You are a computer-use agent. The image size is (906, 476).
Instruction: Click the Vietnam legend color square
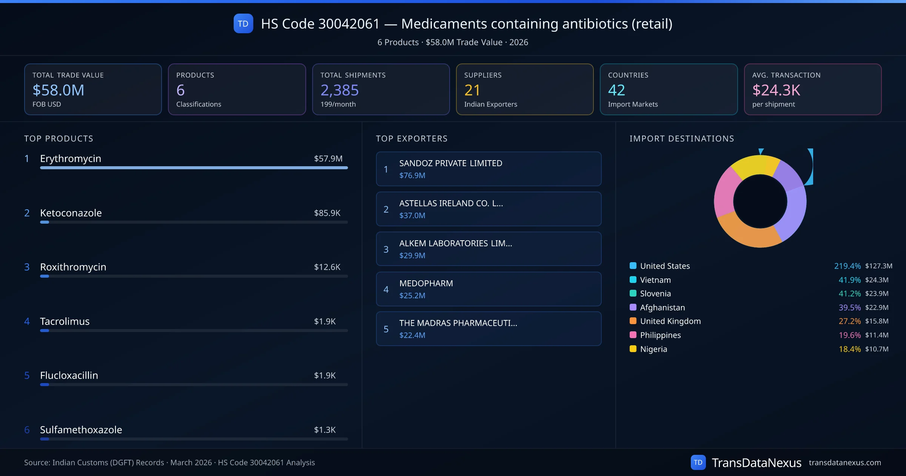coord(633,280)
